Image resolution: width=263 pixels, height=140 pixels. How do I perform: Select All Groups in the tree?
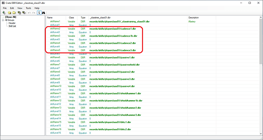10,20
